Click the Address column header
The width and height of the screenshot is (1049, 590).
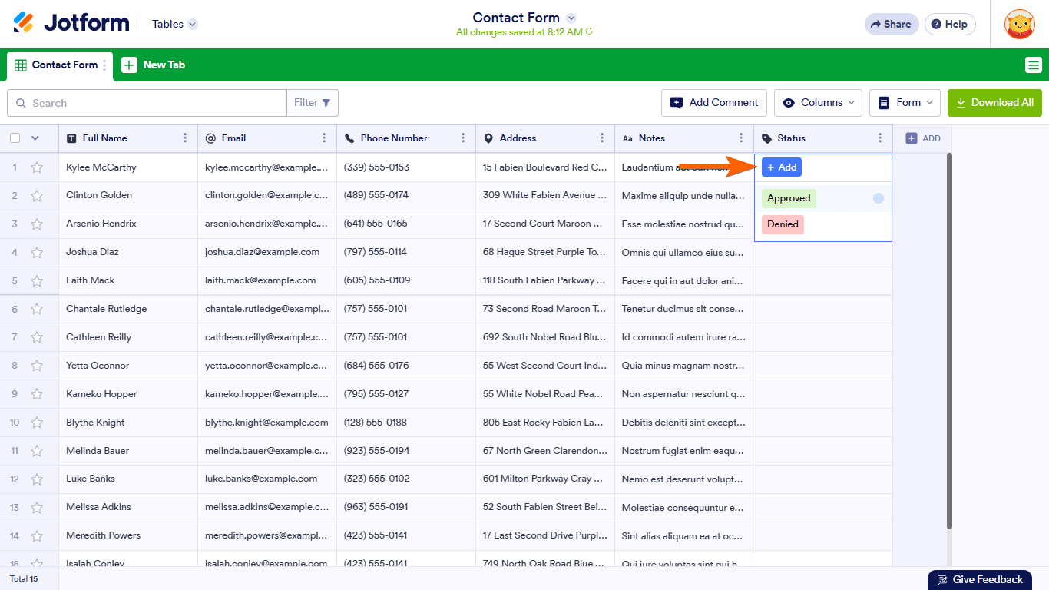545,138
